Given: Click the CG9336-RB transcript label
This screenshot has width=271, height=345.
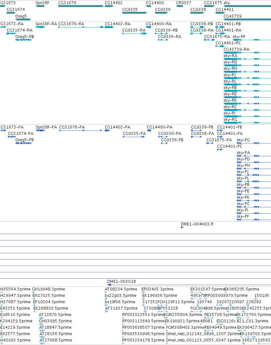Looking at the screenshot, I should point(166,30).
